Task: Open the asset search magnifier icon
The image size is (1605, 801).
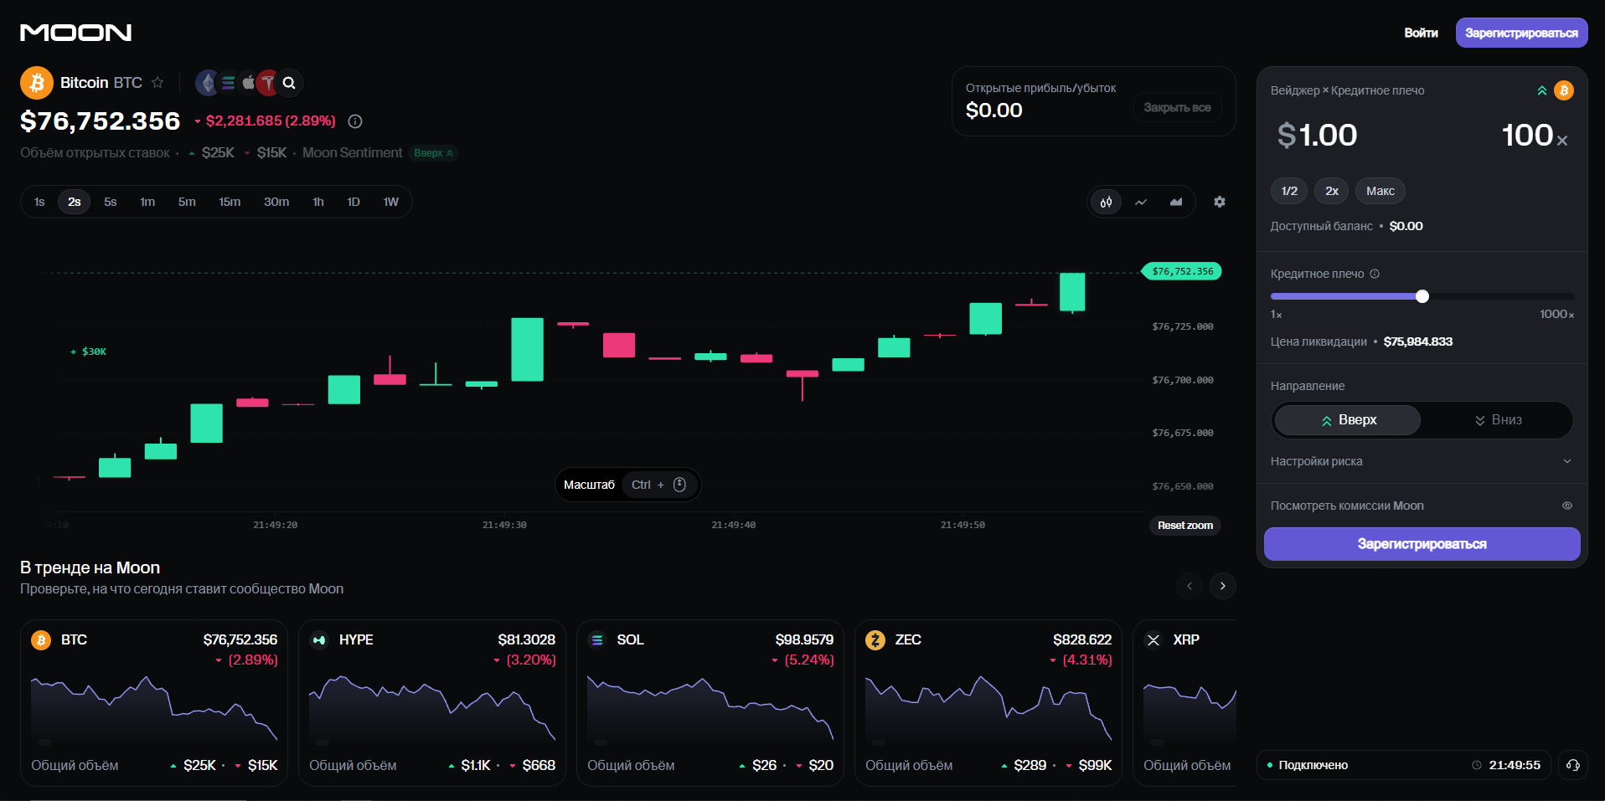Action: coord(289,83)
